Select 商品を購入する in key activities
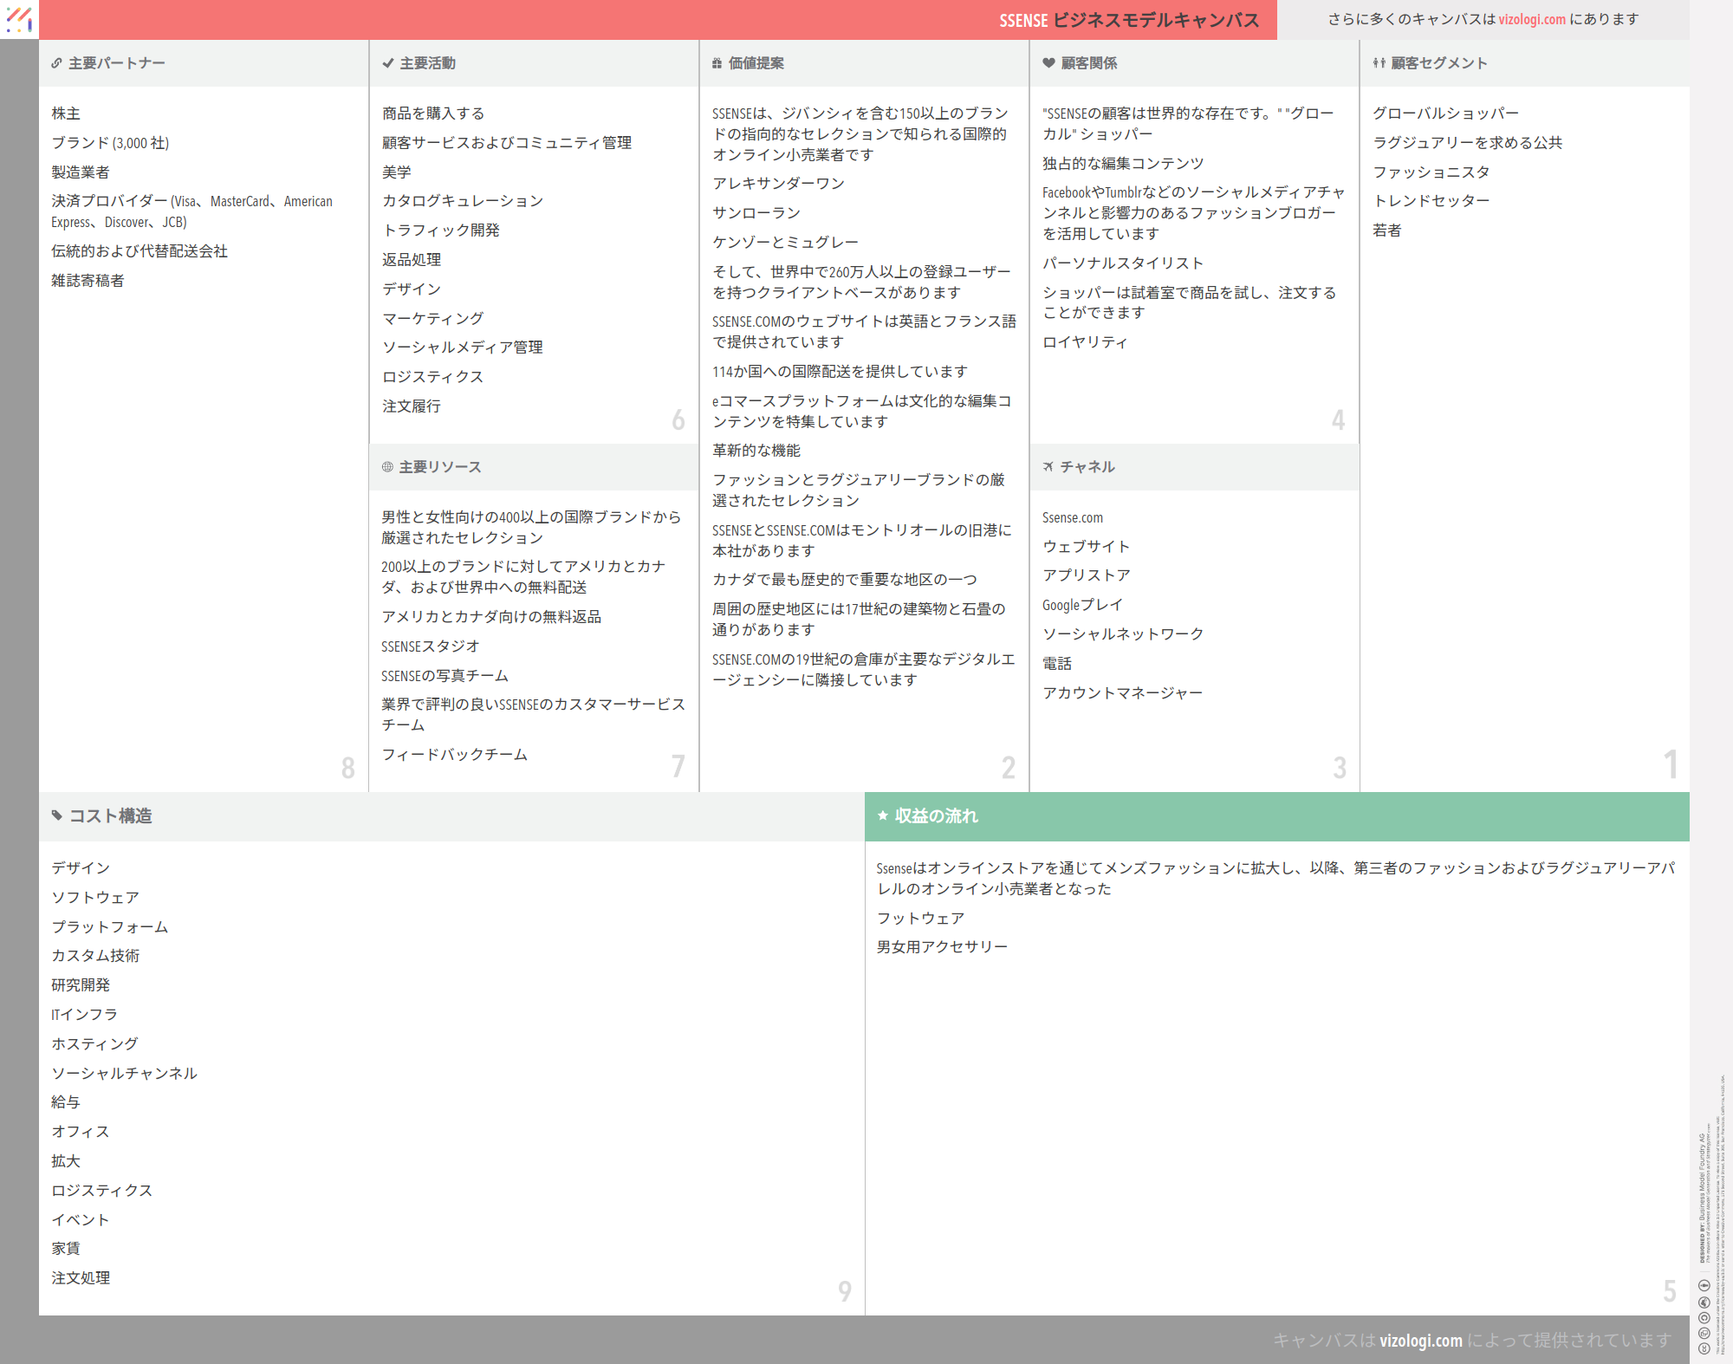Screen dimensions: 1733x1364 click(433, 114)
